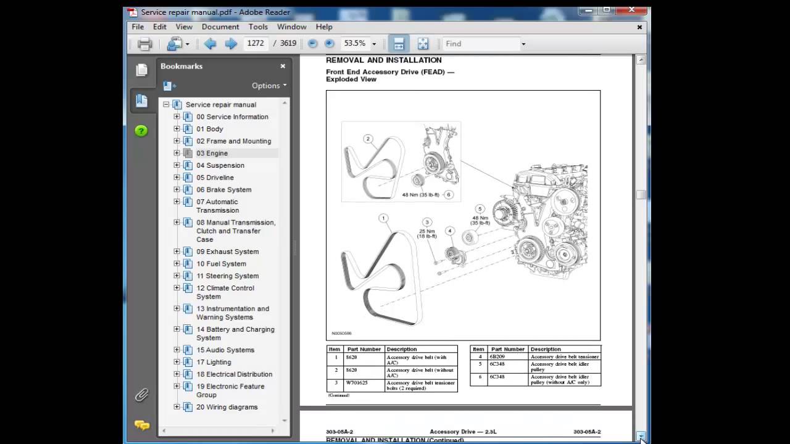Close the Bookmarks panel with its X
The height and width of the screenshot is (444, 790).
coord(283,66)
